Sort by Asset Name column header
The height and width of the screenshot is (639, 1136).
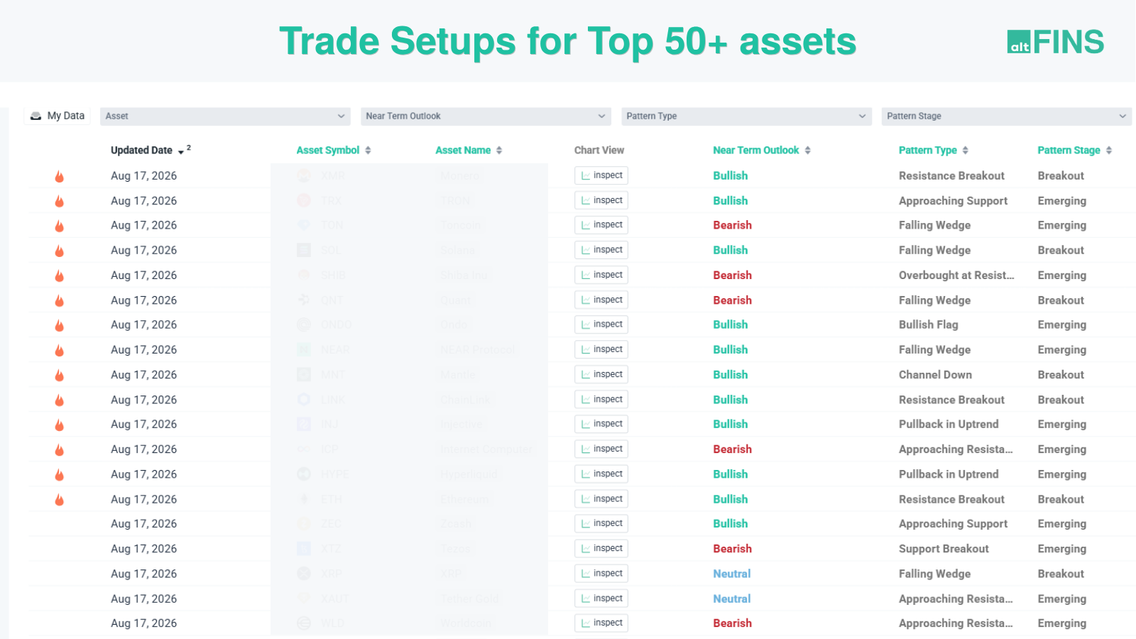pos(463,151)
